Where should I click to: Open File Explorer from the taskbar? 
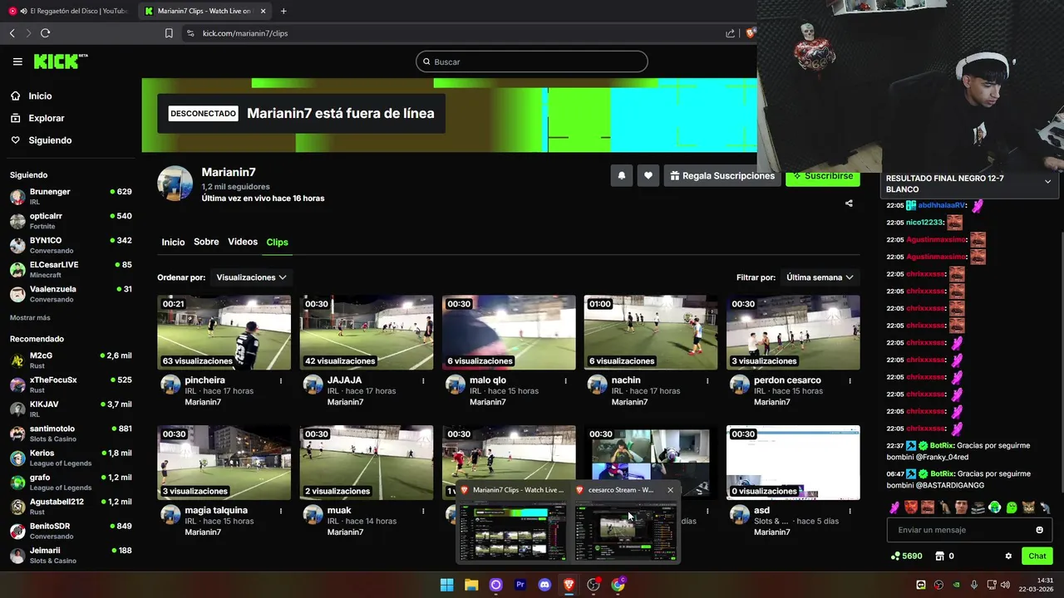471,585
